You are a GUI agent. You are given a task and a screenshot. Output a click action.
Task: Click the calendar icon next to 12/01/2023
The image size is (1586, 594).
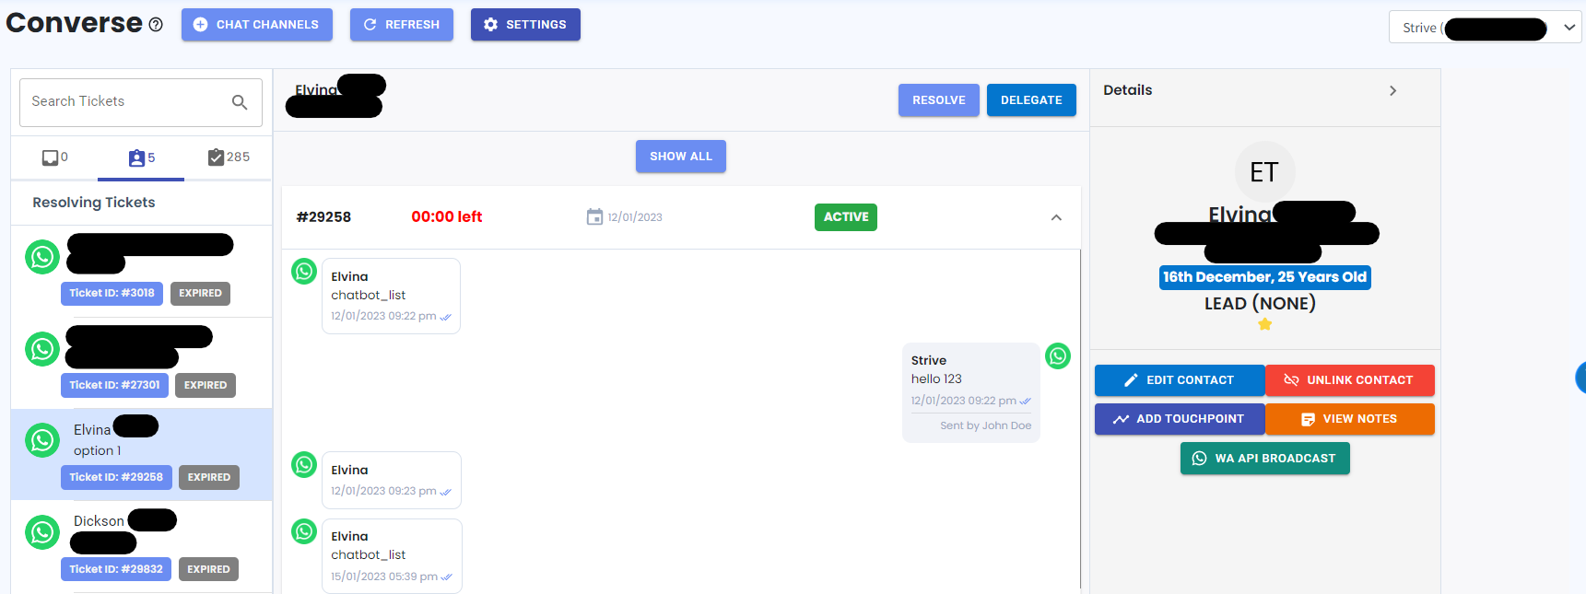594,216
